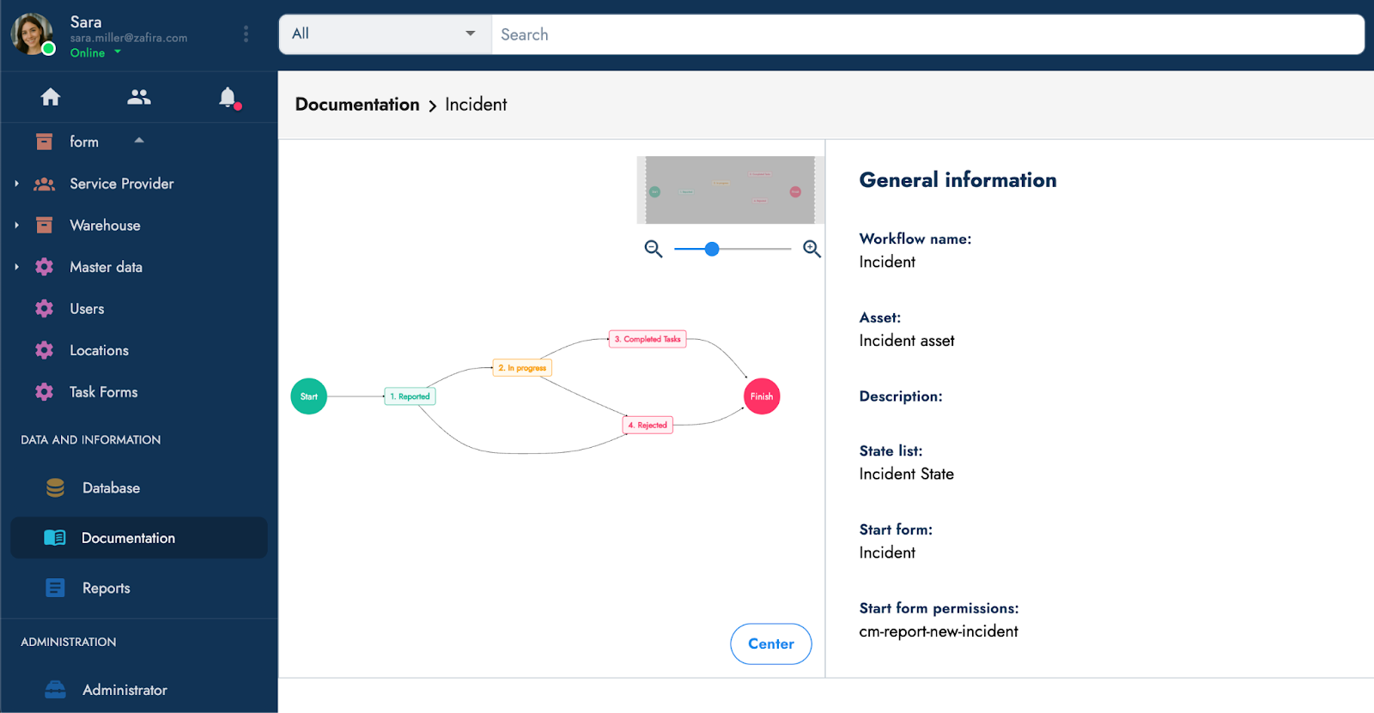The image size is (1374, 713).
Task: Open Reports in the sidebar
Action: click(x=106, y=589)
